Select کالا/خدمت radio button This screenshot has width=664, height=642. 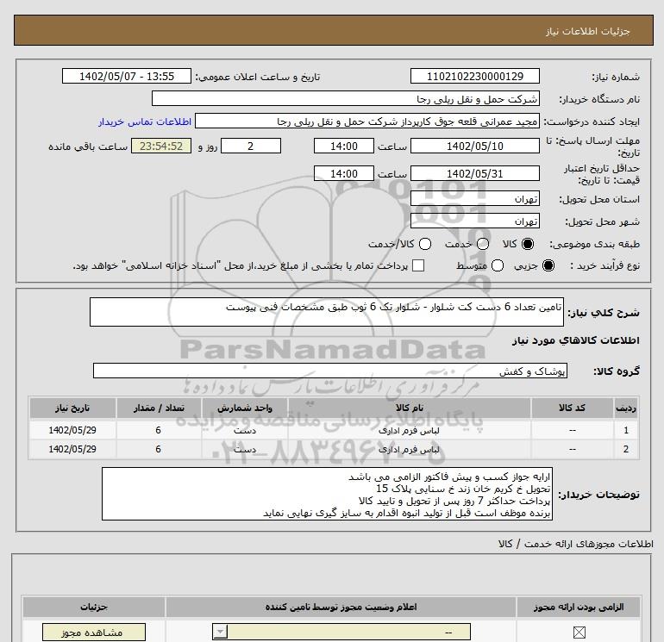[425, 244]
